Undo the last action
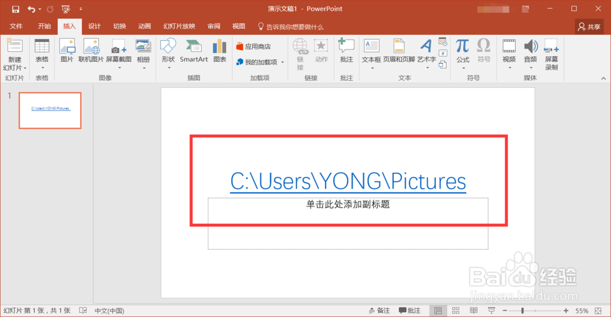Viewport: 611px width, 317px height. click(x=31, y=9)
